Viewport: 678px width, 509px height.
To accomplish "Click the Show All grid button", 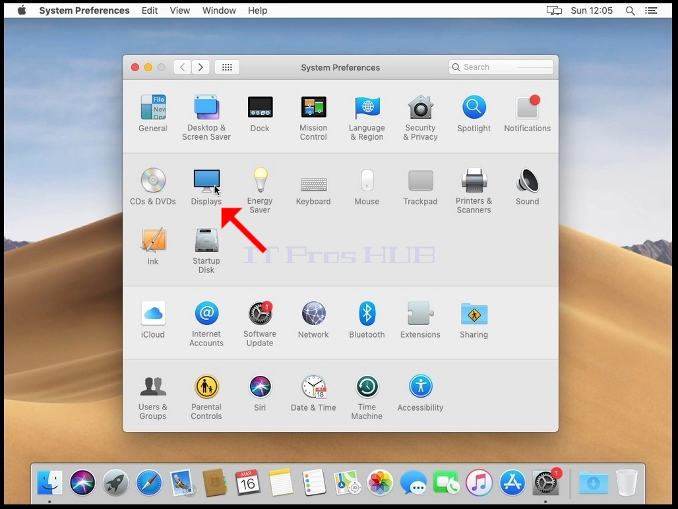I will click(x=227, y=67).
